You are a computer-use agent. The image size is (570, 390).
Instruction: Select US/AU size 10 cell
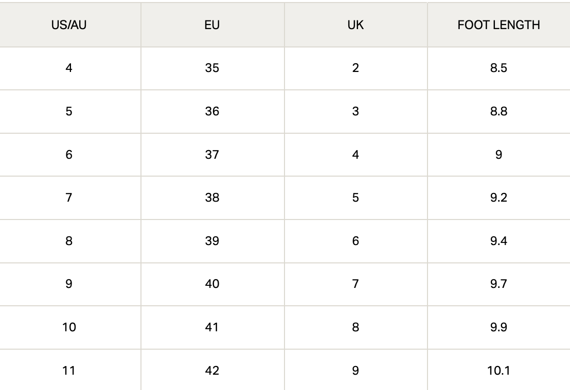[69, 327]
